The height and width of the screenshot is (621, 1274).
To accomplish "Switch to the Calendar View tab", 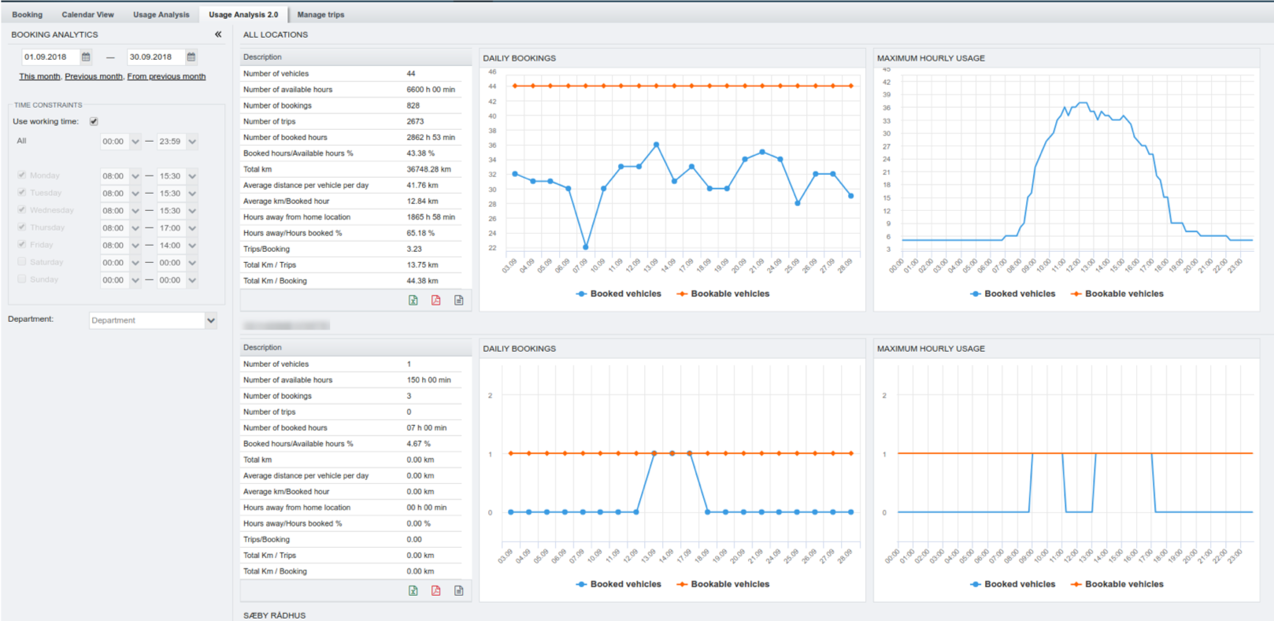I will point(88,15).
